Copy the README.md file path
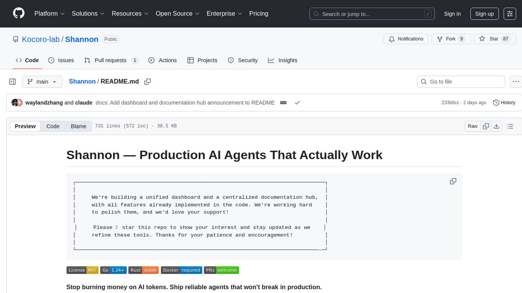The image size is (522, 293). [x=147, y=81]
